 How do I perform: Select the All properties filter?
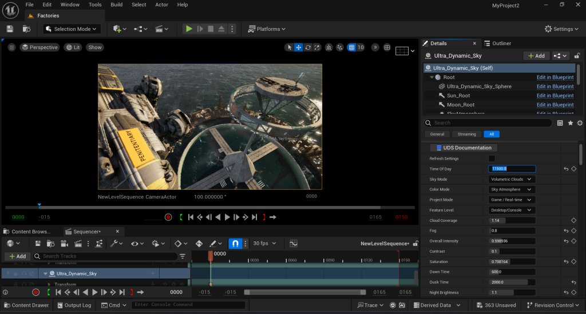tap(491, 134)
